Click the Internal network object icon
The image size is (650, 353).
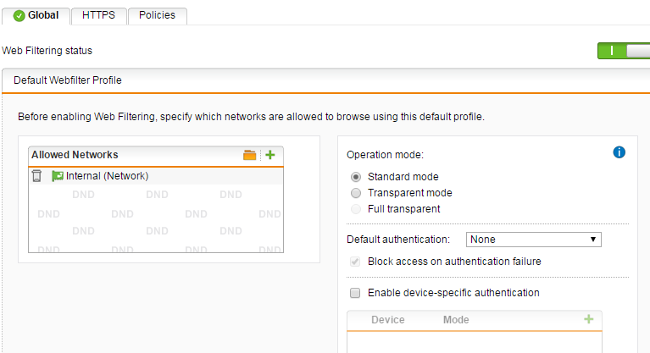click(x=58, y=176)
